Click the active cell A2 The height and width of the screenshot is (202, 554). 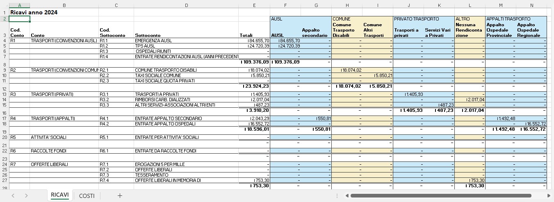(19, 19)
